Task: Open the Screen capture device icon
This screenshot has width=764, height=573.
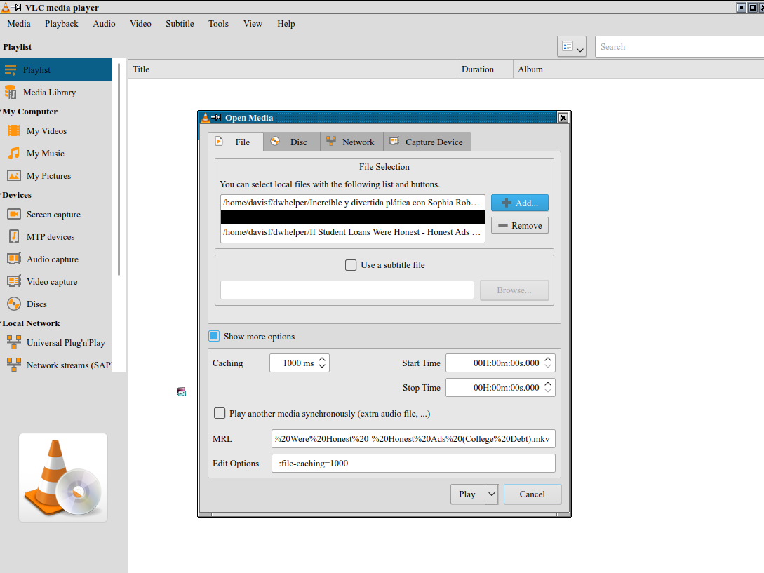Action: pos(14,215)
